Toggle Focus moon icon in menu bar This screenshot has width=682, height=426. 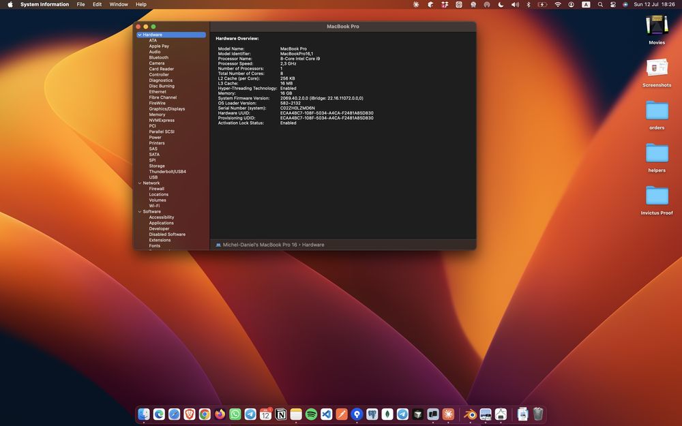click(501, 4)
